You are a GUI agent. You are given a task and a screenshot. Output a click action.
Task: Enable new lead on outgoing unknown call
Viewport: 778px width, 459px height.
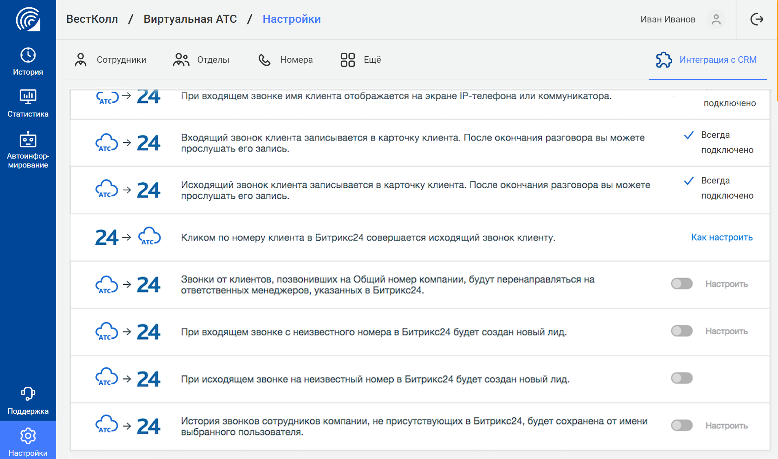[682, 378]
